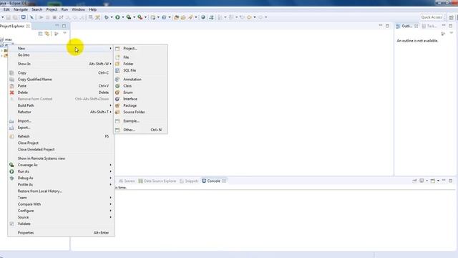
Task: Open the Build Path submenu
Action: pyautogui.click(x=61, y=105)
